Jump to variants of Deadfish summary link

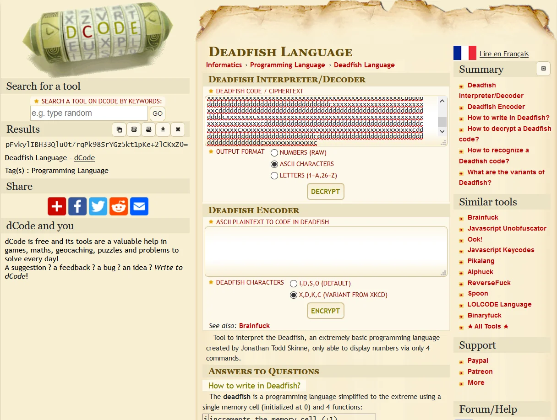tap(502, 178)
